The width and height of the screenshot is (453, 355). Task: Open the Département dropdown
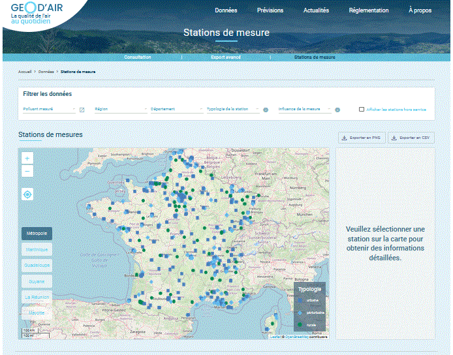(x=176, y=110)
